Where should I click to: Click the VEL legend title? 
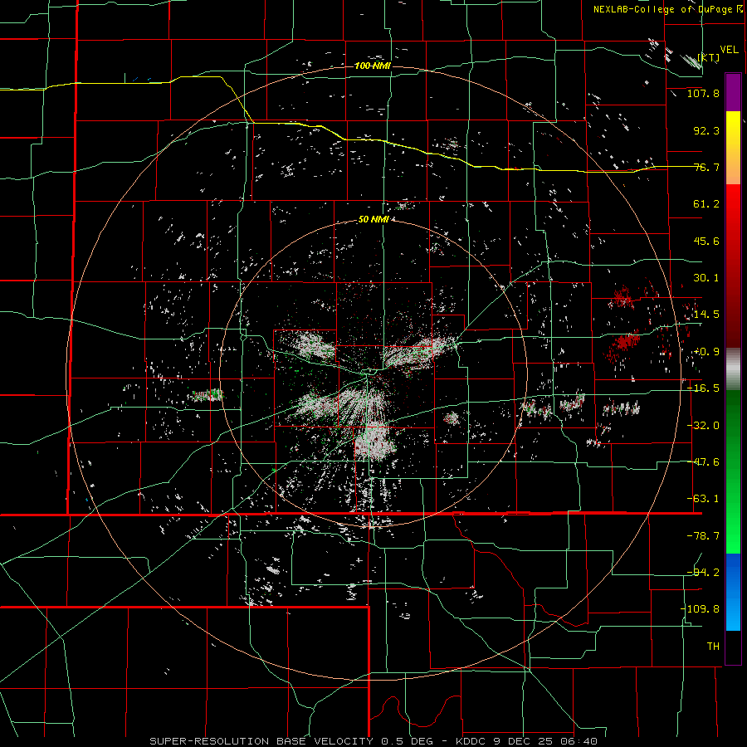[730, 50]
